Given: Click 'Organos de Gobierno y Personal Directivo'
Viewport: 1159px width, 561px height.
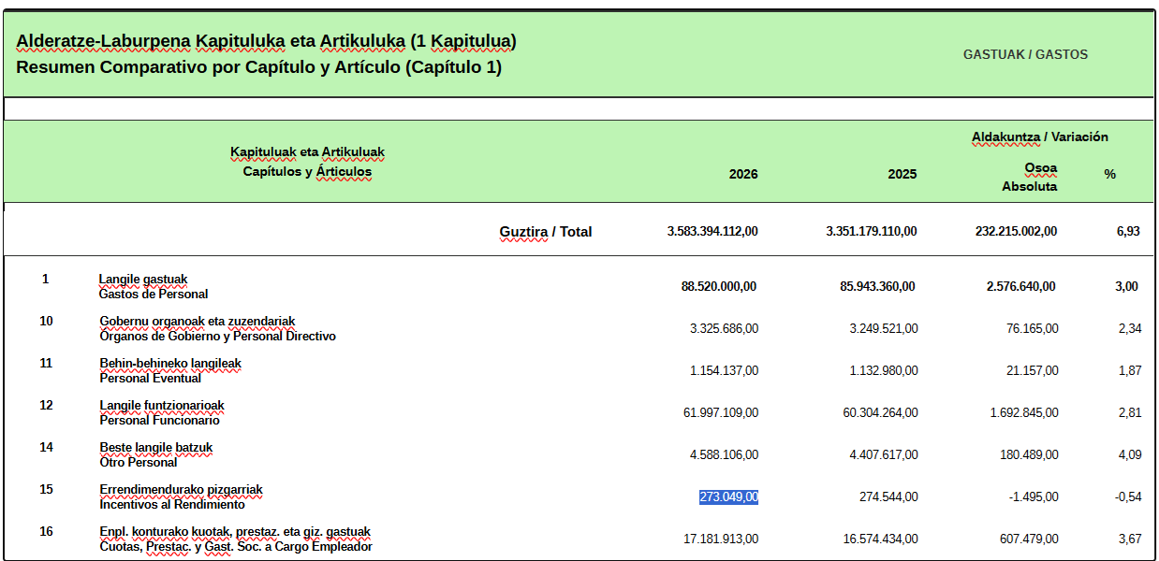Looking at the screenshot, I should (217, 337).
